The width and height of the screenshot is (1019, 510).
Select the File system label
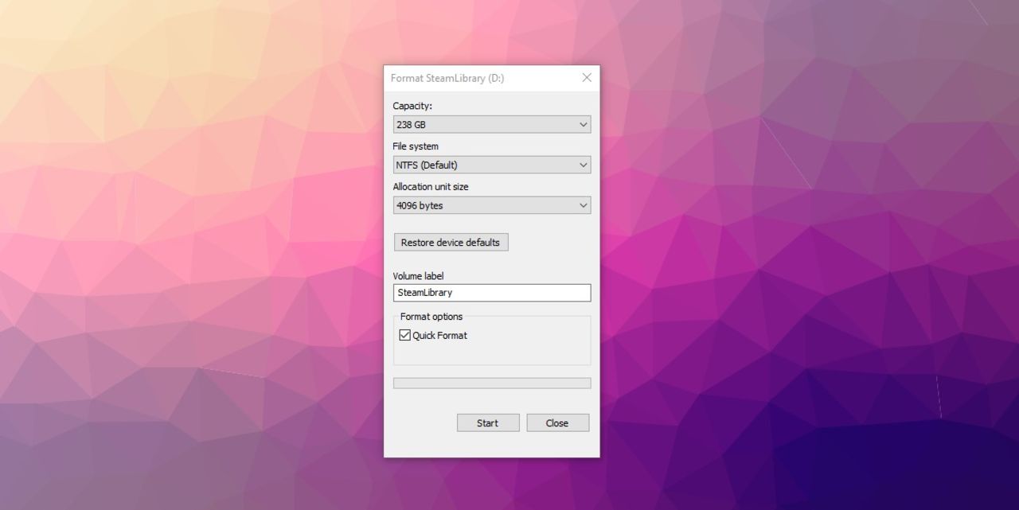pyautogui.click(x=416, y=146)
